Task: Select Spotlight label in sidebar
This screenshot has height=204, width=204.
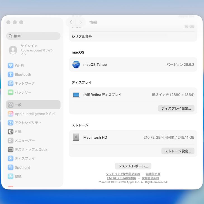Action: [22, 167]
